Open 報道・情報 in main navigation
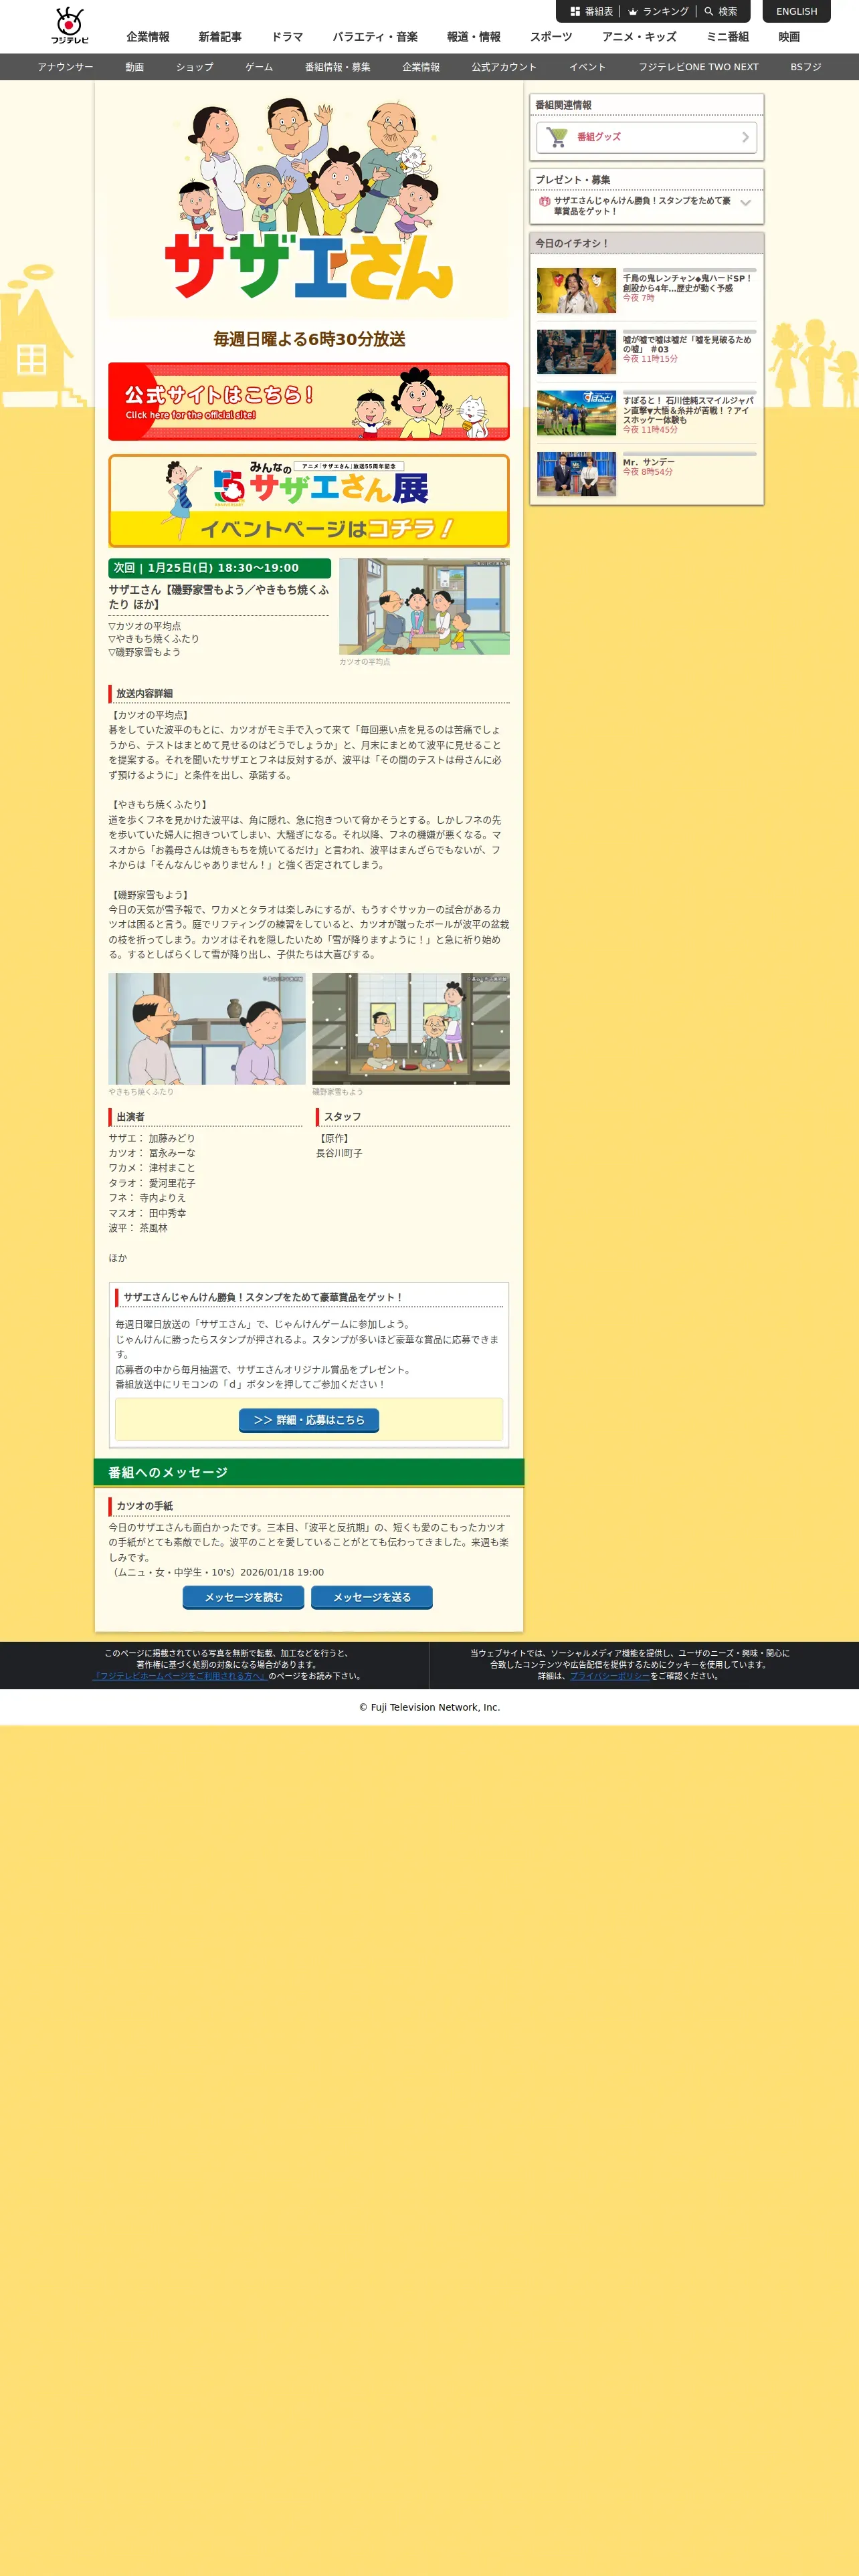The width and height of the screenshot is (859, 2576). (473, 37)
